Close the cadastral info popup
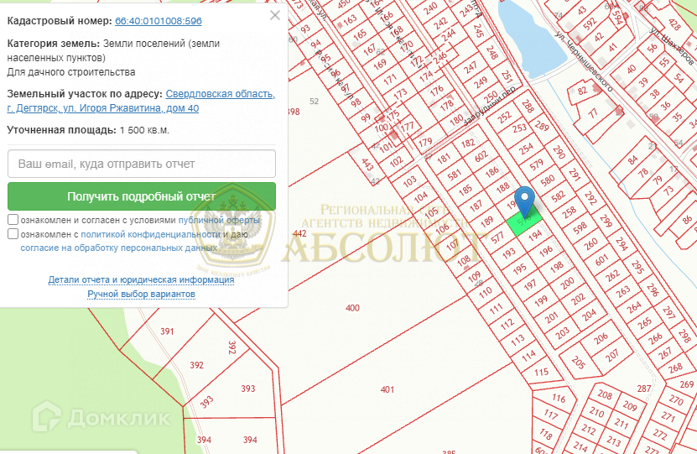The height and width of the screenshot is (454, 697). (x=275, y=16)
